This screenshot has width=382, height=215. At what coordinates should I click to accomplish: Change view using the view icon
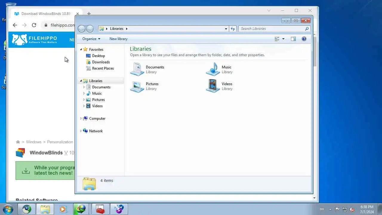[x=277, y=39]
